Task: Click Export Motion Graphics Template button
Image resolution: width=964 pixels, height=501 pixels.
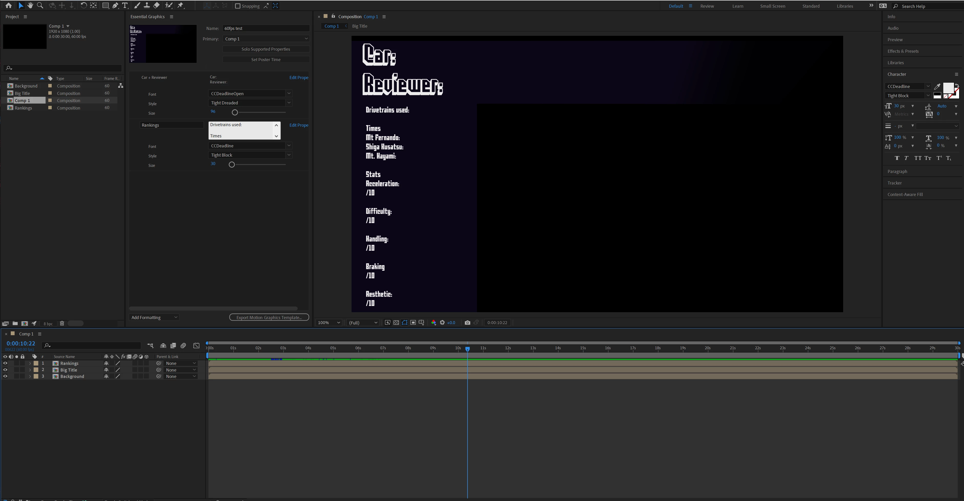Action: [x=269, y=318]
